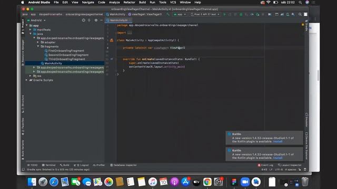Screen dimensions: 337x189
Task: Toggle the Project tool window side tab
Action: [x=23, y=26]
